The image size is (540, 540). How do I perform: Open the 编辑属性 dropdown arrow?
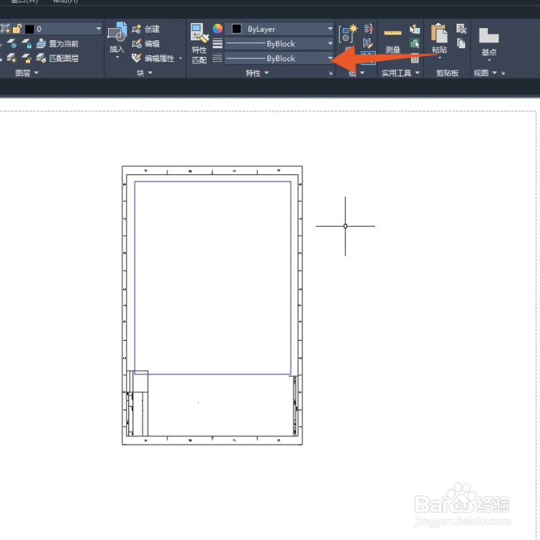[x=181, y=58]
